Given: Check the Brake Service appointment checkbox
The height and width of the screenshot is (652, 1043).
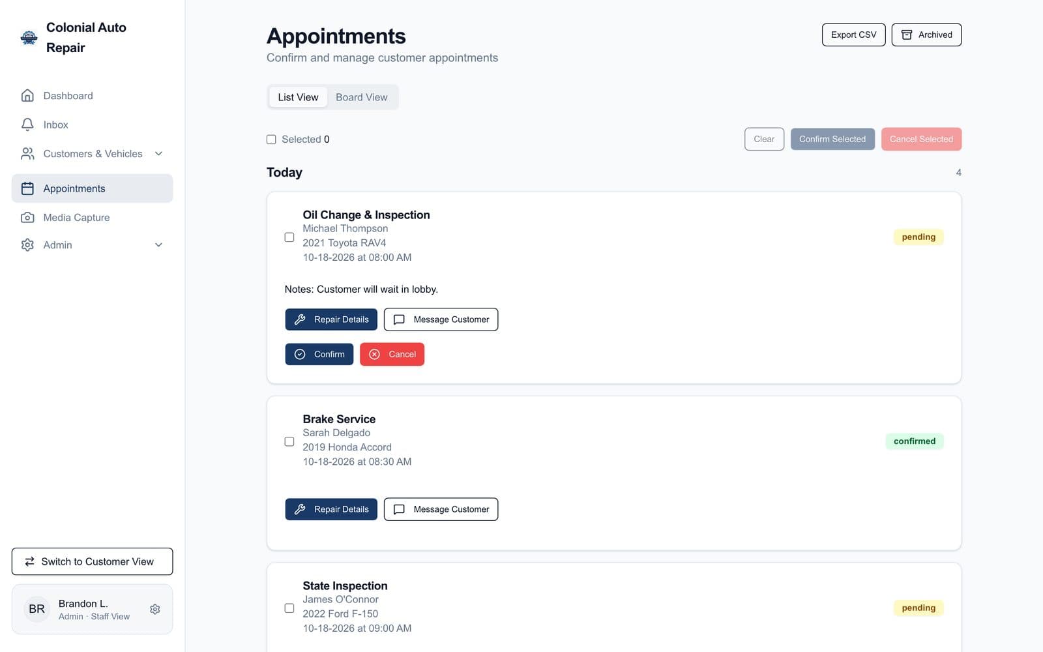Looking at the screenshot, I should pyautogui.click(x=289, y=441).
